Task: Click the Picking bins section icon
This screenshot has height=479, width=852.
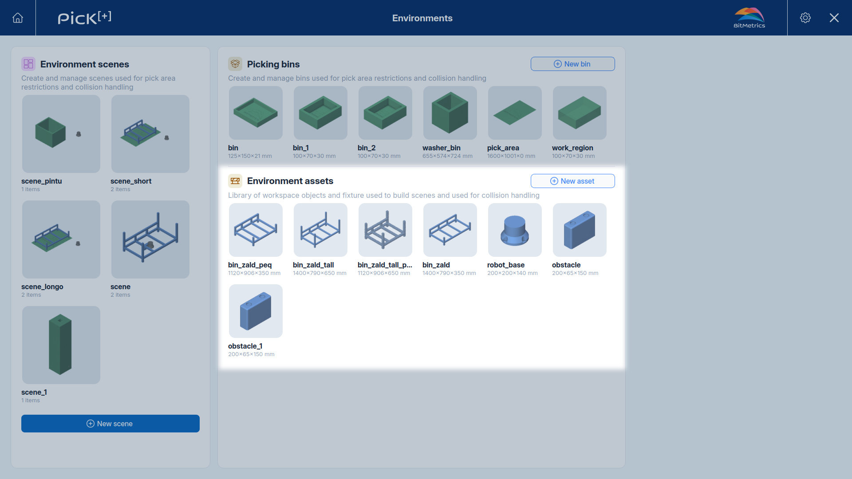Action: pos(235,64)
